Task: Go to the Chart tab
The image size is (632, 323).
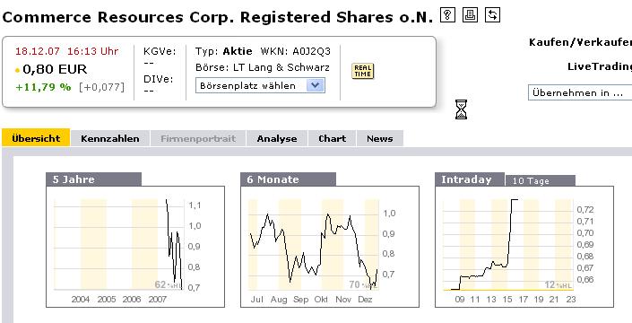Action: pos(332,139)
